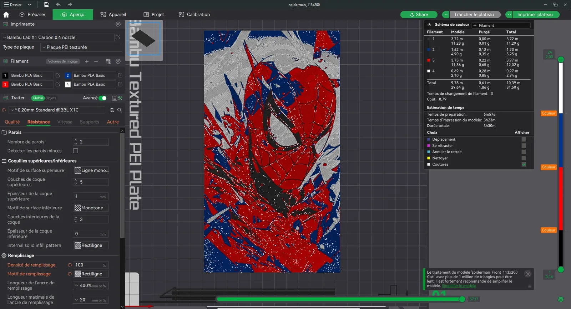The width and height of the screenshot is (571, 309).
Task: Reset Densité de remplissage to default
Action: [x=70, y=265]
